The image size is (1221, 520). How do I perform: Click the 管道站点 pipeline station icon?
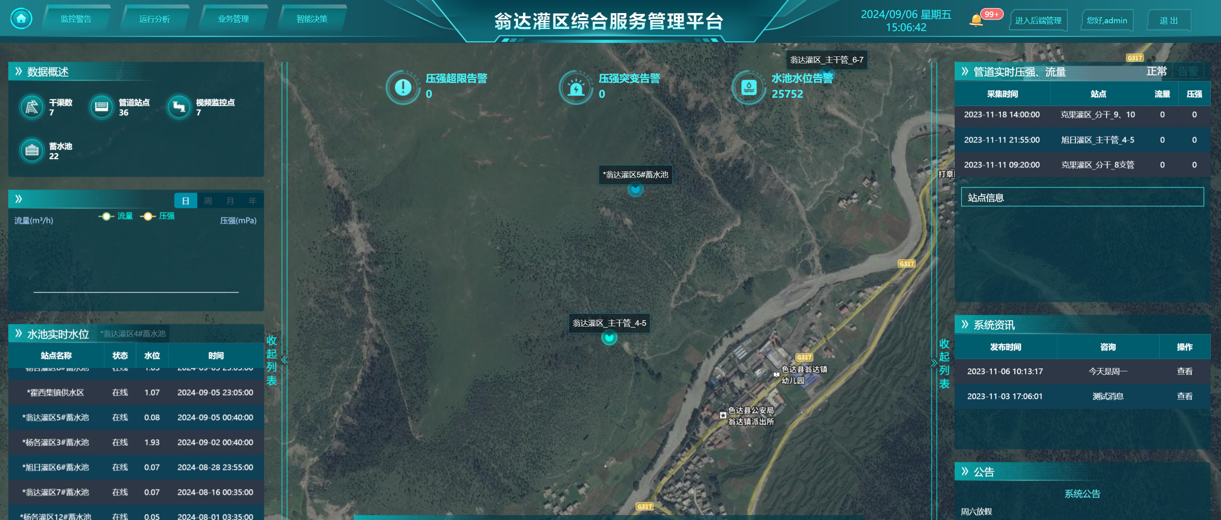[x=101, y=107]
